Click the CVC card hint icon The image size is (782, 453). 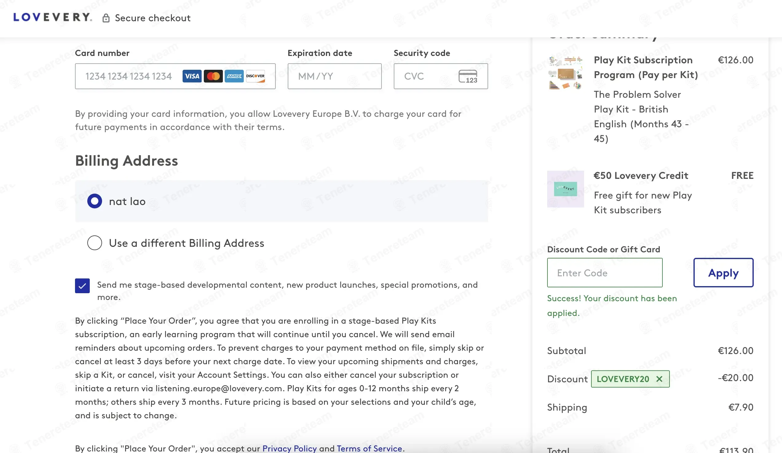pyautogui.click(x=468, y=76)
